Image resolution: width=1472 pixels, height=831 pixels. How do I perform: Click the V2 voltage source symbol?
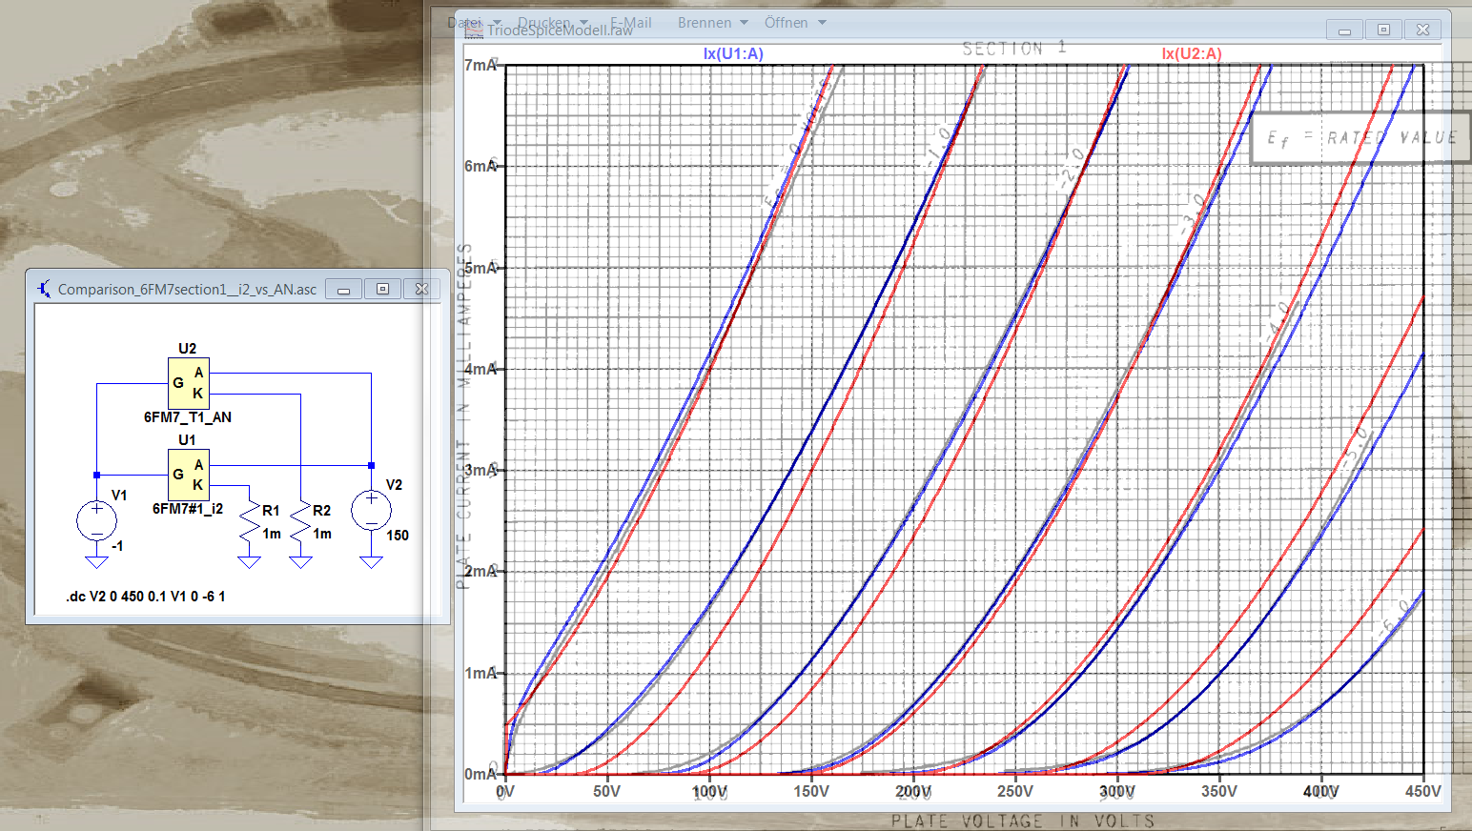pos(371,510)
